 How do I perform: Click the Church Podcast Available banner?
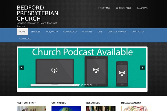(x=82, y=68)
